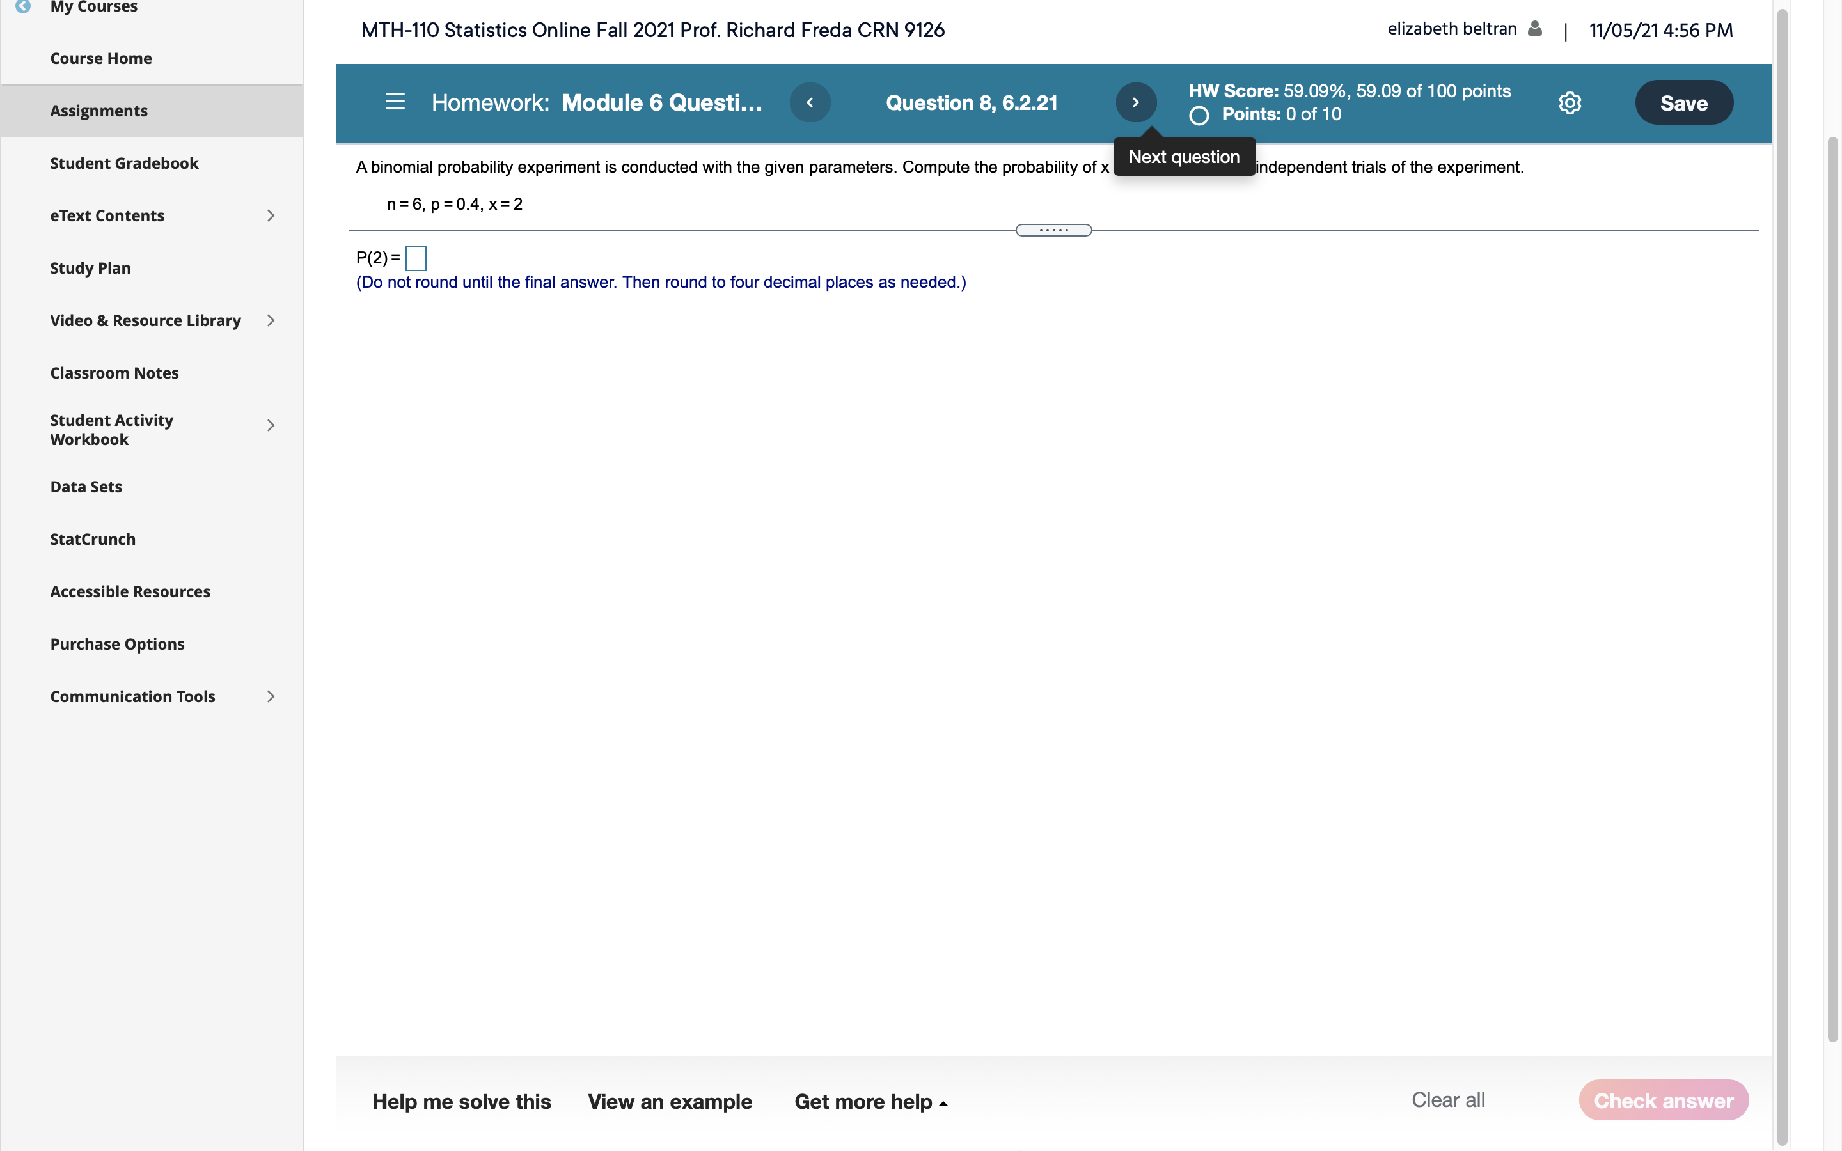Open the homework settings gear
This screenshot has height=1151, width=1842.
(x=1570, y=103)
